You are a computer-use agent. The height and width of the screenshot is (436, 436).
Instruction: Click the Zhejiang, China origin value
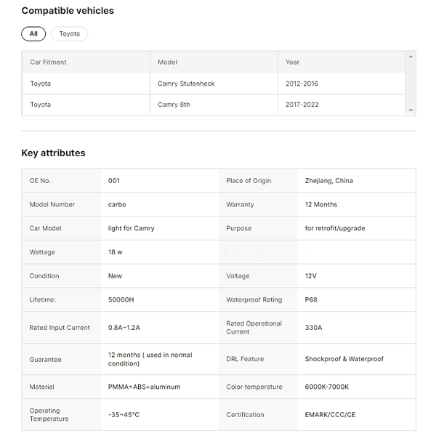tap(328, 181)
